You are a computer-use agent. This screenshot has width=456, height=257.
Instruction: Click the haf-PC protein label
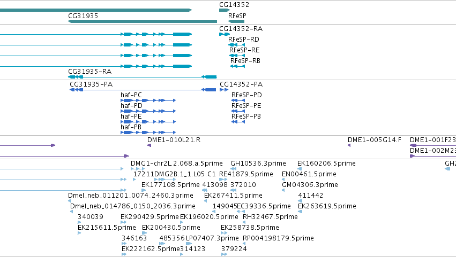pos(131,95)
